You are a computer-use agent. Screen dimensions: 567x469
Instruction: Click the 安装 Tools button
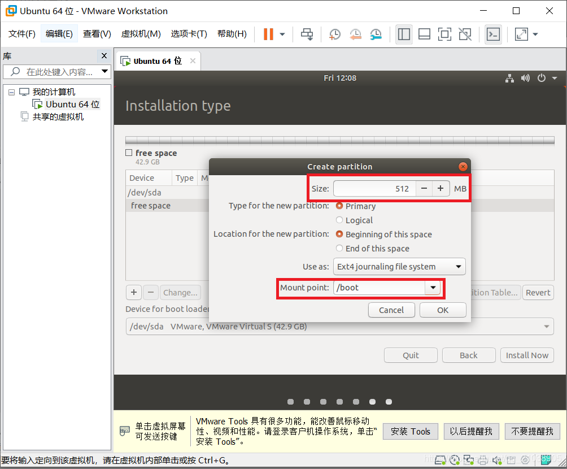coord(411,431)
